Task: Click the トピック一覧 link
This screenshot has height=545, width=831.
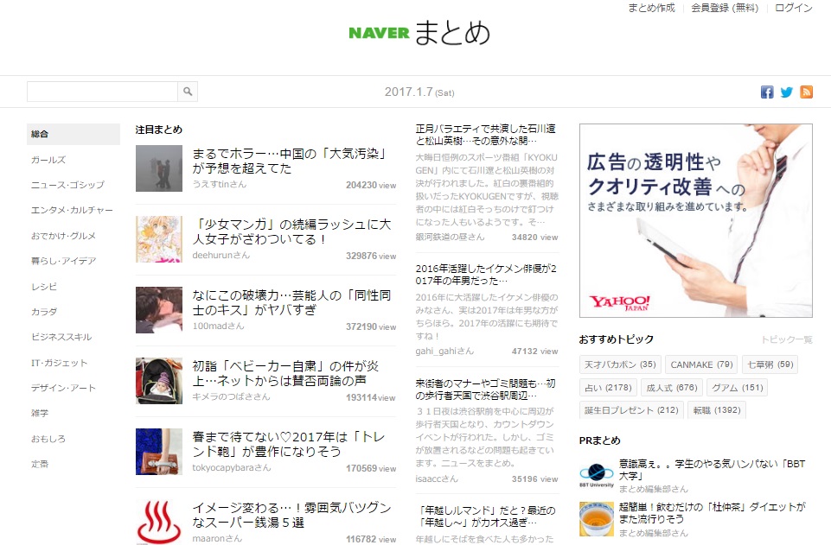Action: click(x=787, y=339)
